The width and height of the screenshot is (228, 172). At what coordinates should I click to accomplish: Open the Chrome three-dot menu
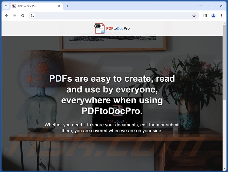tap(221, 16)
